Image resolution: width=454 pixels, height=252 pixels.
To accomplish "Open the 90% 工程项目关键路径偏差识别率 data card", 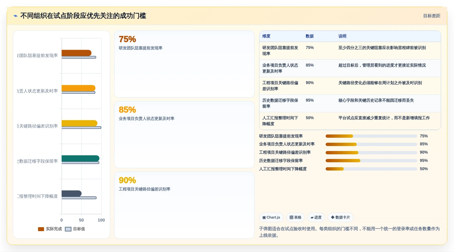I will coord(184,205).
